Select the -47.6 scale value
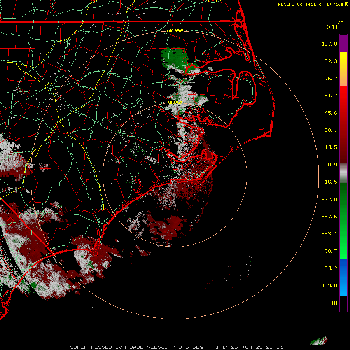 tap(329, 217)
